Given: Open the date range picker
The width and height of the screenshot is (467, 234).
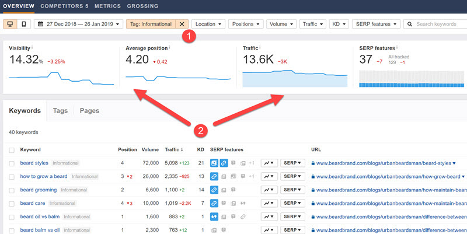Looking at the screenshot, I should click(78, 24).
